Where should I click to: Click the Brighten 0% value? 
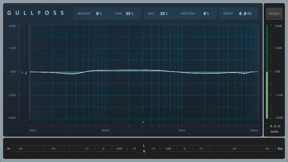206,14
